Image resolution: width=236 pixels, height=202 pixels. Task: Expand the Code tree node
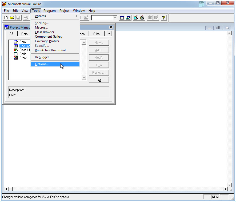11,54
